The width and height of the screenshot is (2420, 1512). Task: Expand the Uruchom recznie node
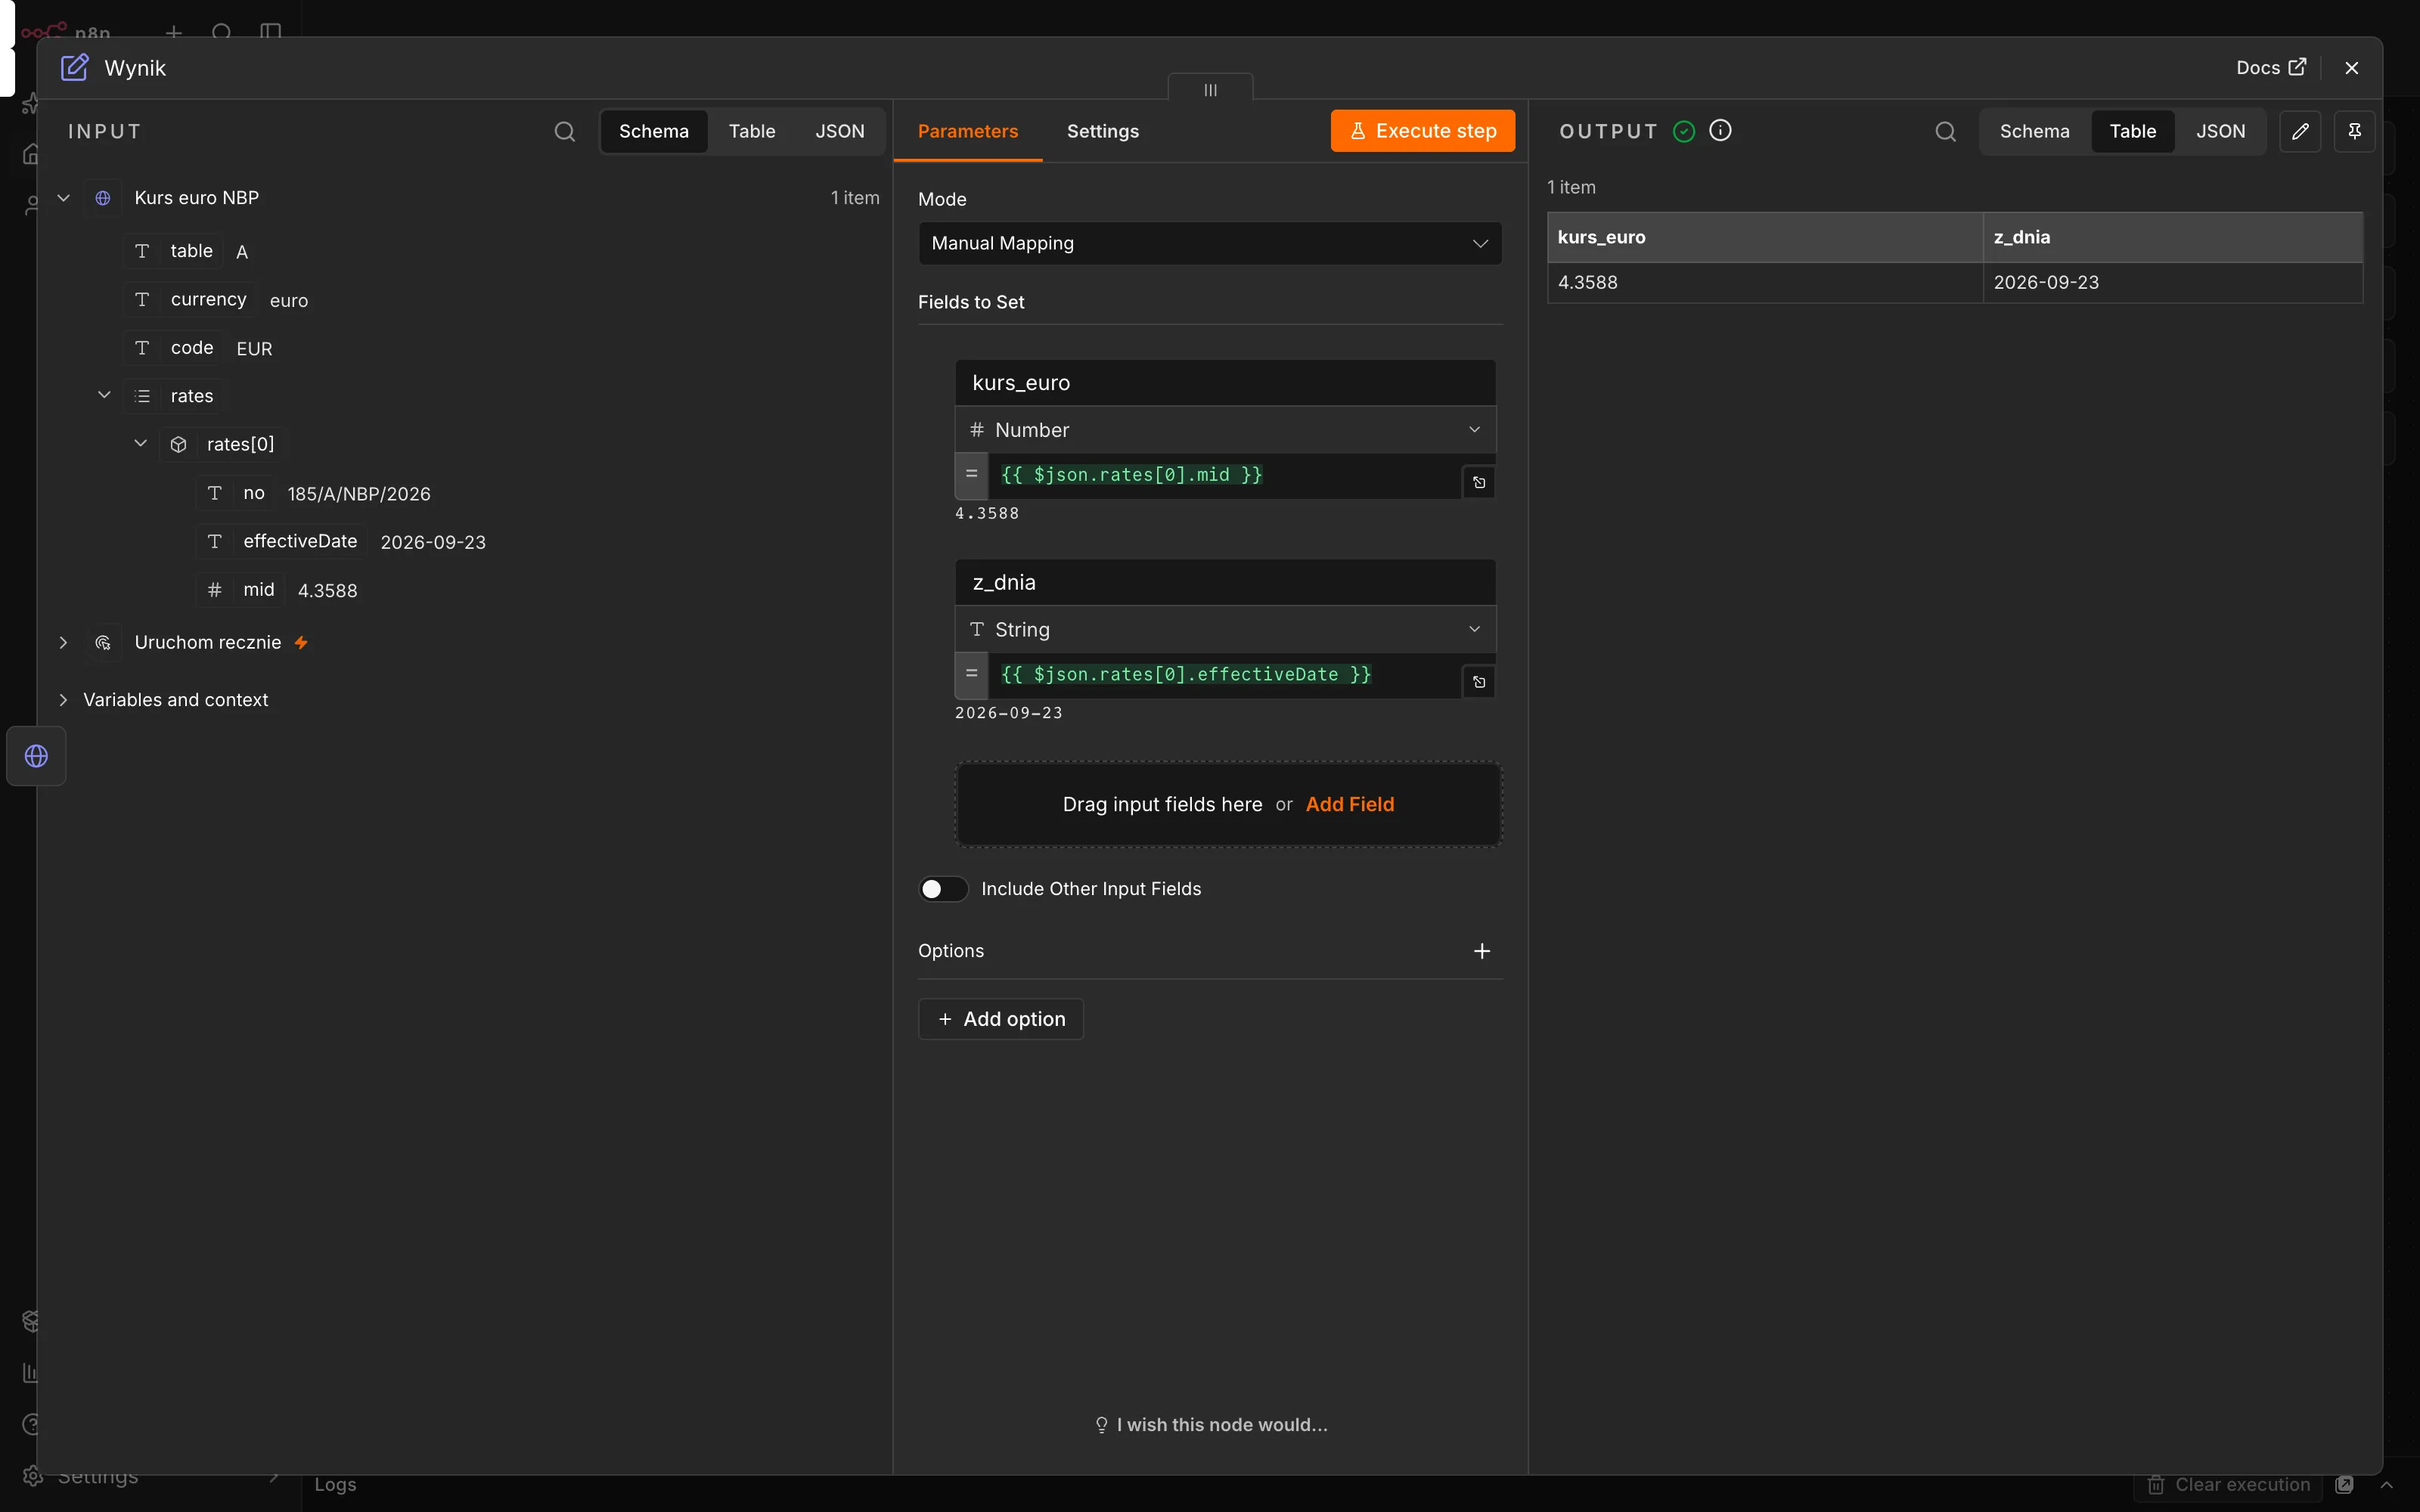pyautogui.click(x=63, y=642)
